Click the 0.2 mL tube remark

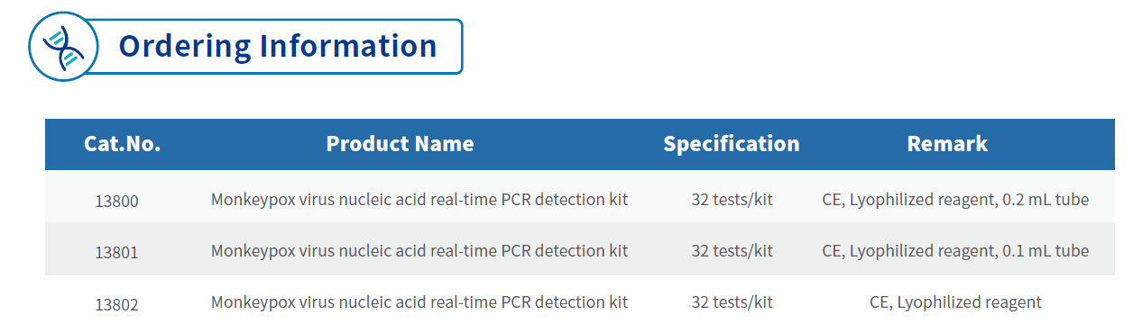955,200
